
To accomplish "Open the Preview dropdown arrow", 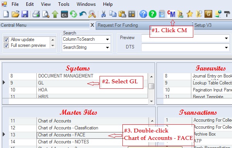I will click(226, 38).
